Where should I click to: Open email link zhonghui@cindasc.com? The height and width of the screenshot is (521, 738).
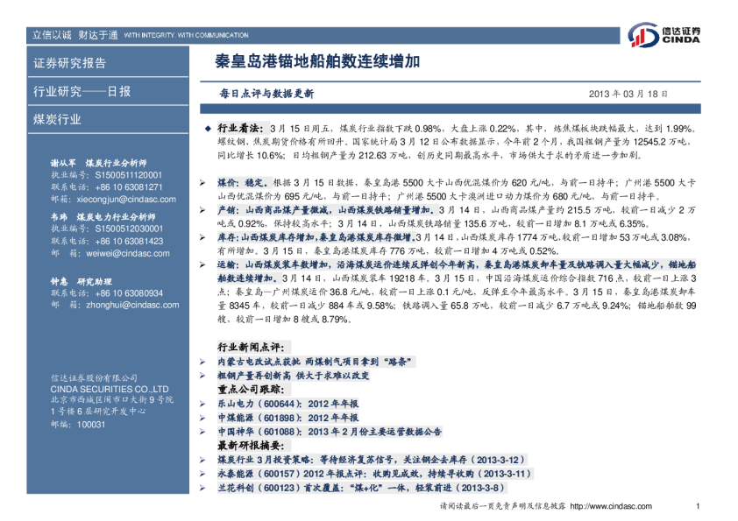(x=117, y=305)
